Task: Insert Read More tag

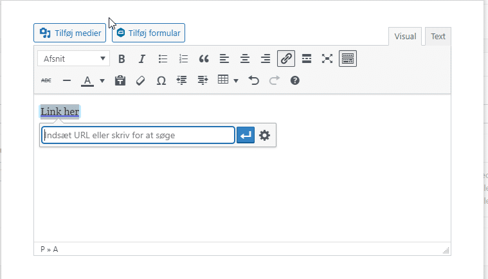Action: [307, 59]
